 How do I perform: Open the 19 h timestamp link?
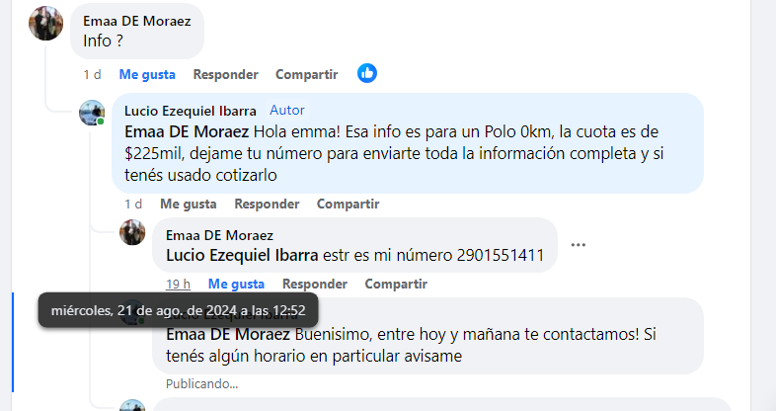(x=178, y=285)
